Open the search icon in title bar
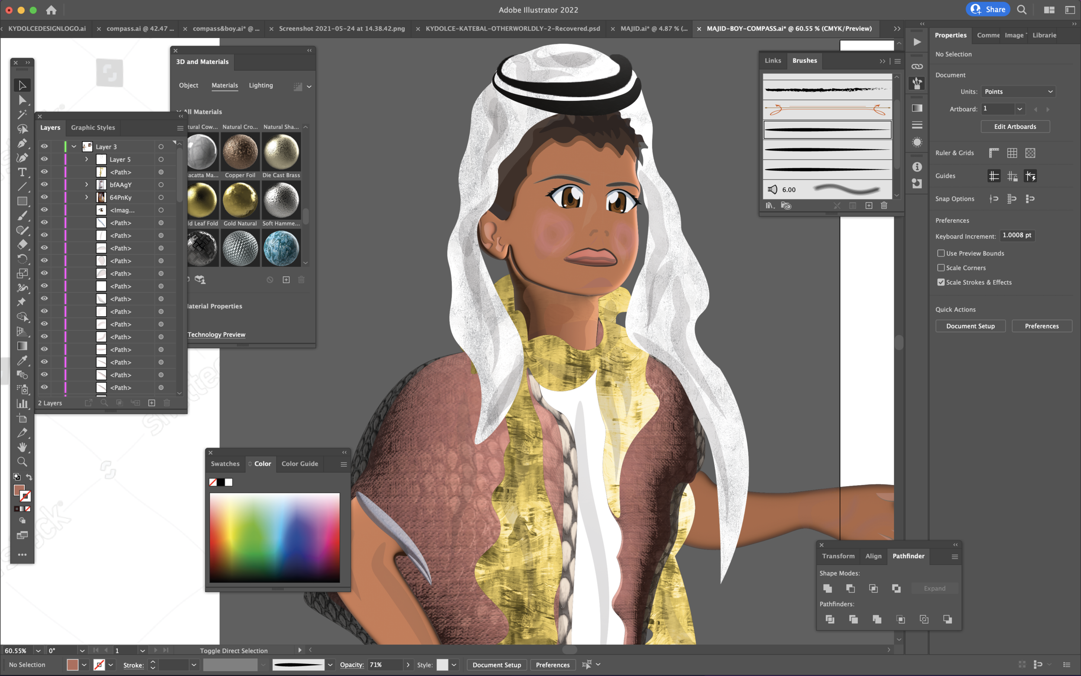 1022,10
